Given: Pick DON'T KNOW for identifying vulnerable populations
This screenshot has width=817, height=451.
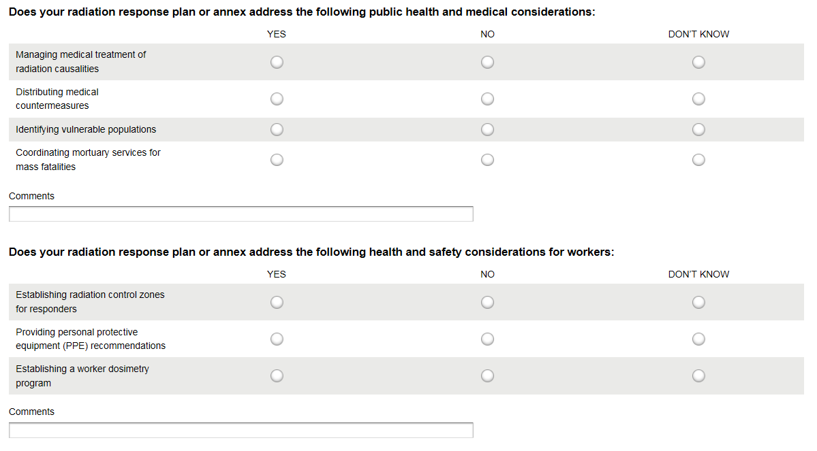Looking at the screenshot, I should click(x=698, y=129).
